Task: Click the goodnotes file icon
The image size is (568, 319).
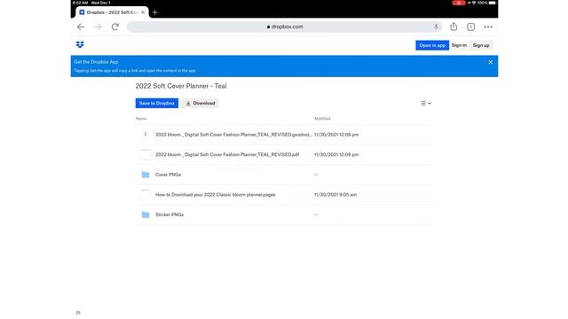Action: click(x=146, y=135)
